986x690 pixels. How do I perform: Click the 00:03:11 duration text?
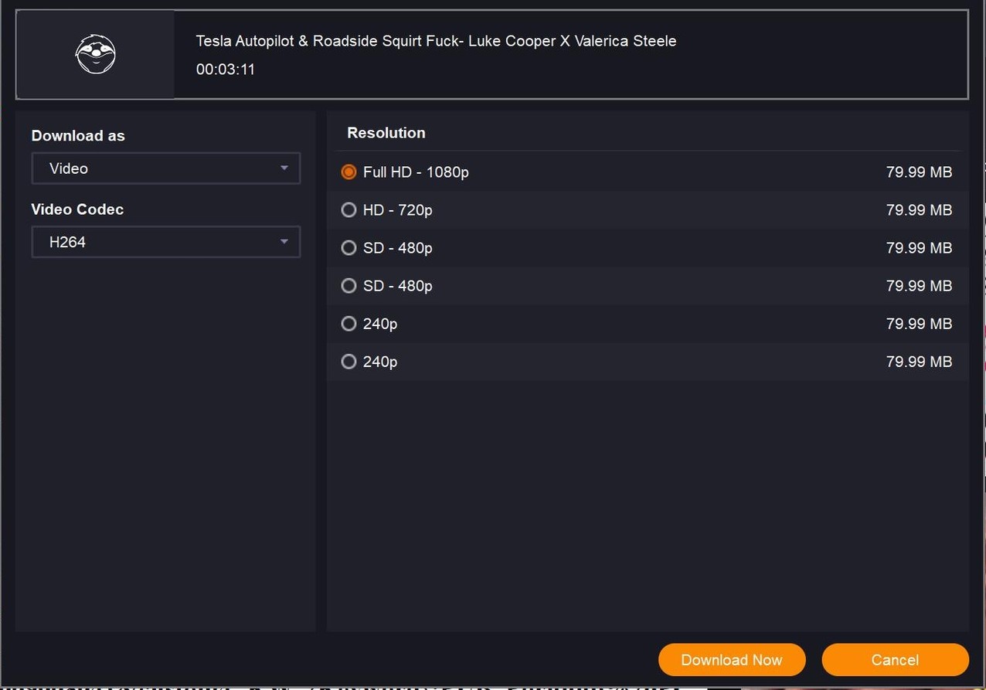[226, 70]
